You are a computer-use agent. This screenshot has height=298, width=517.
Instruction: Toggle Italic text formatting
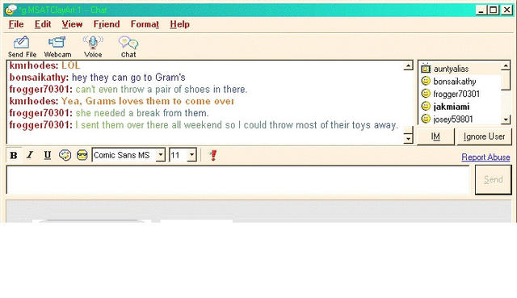(x=30, y=155)
